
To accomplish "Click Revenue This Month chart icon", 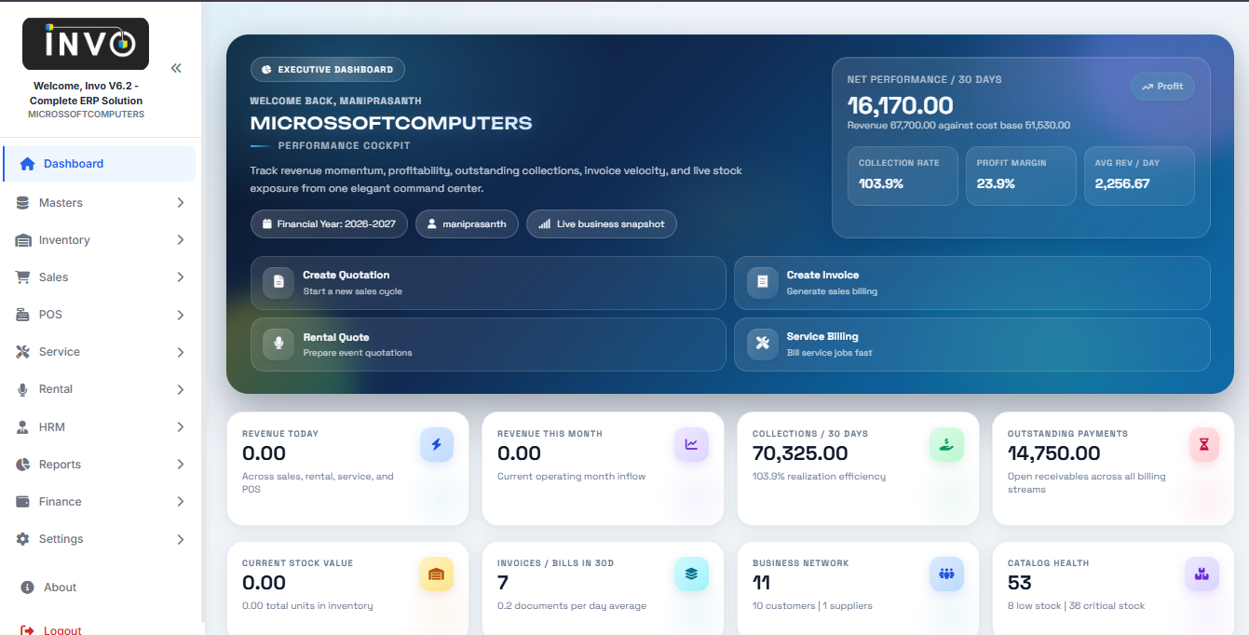I will [x=691, y=445].
